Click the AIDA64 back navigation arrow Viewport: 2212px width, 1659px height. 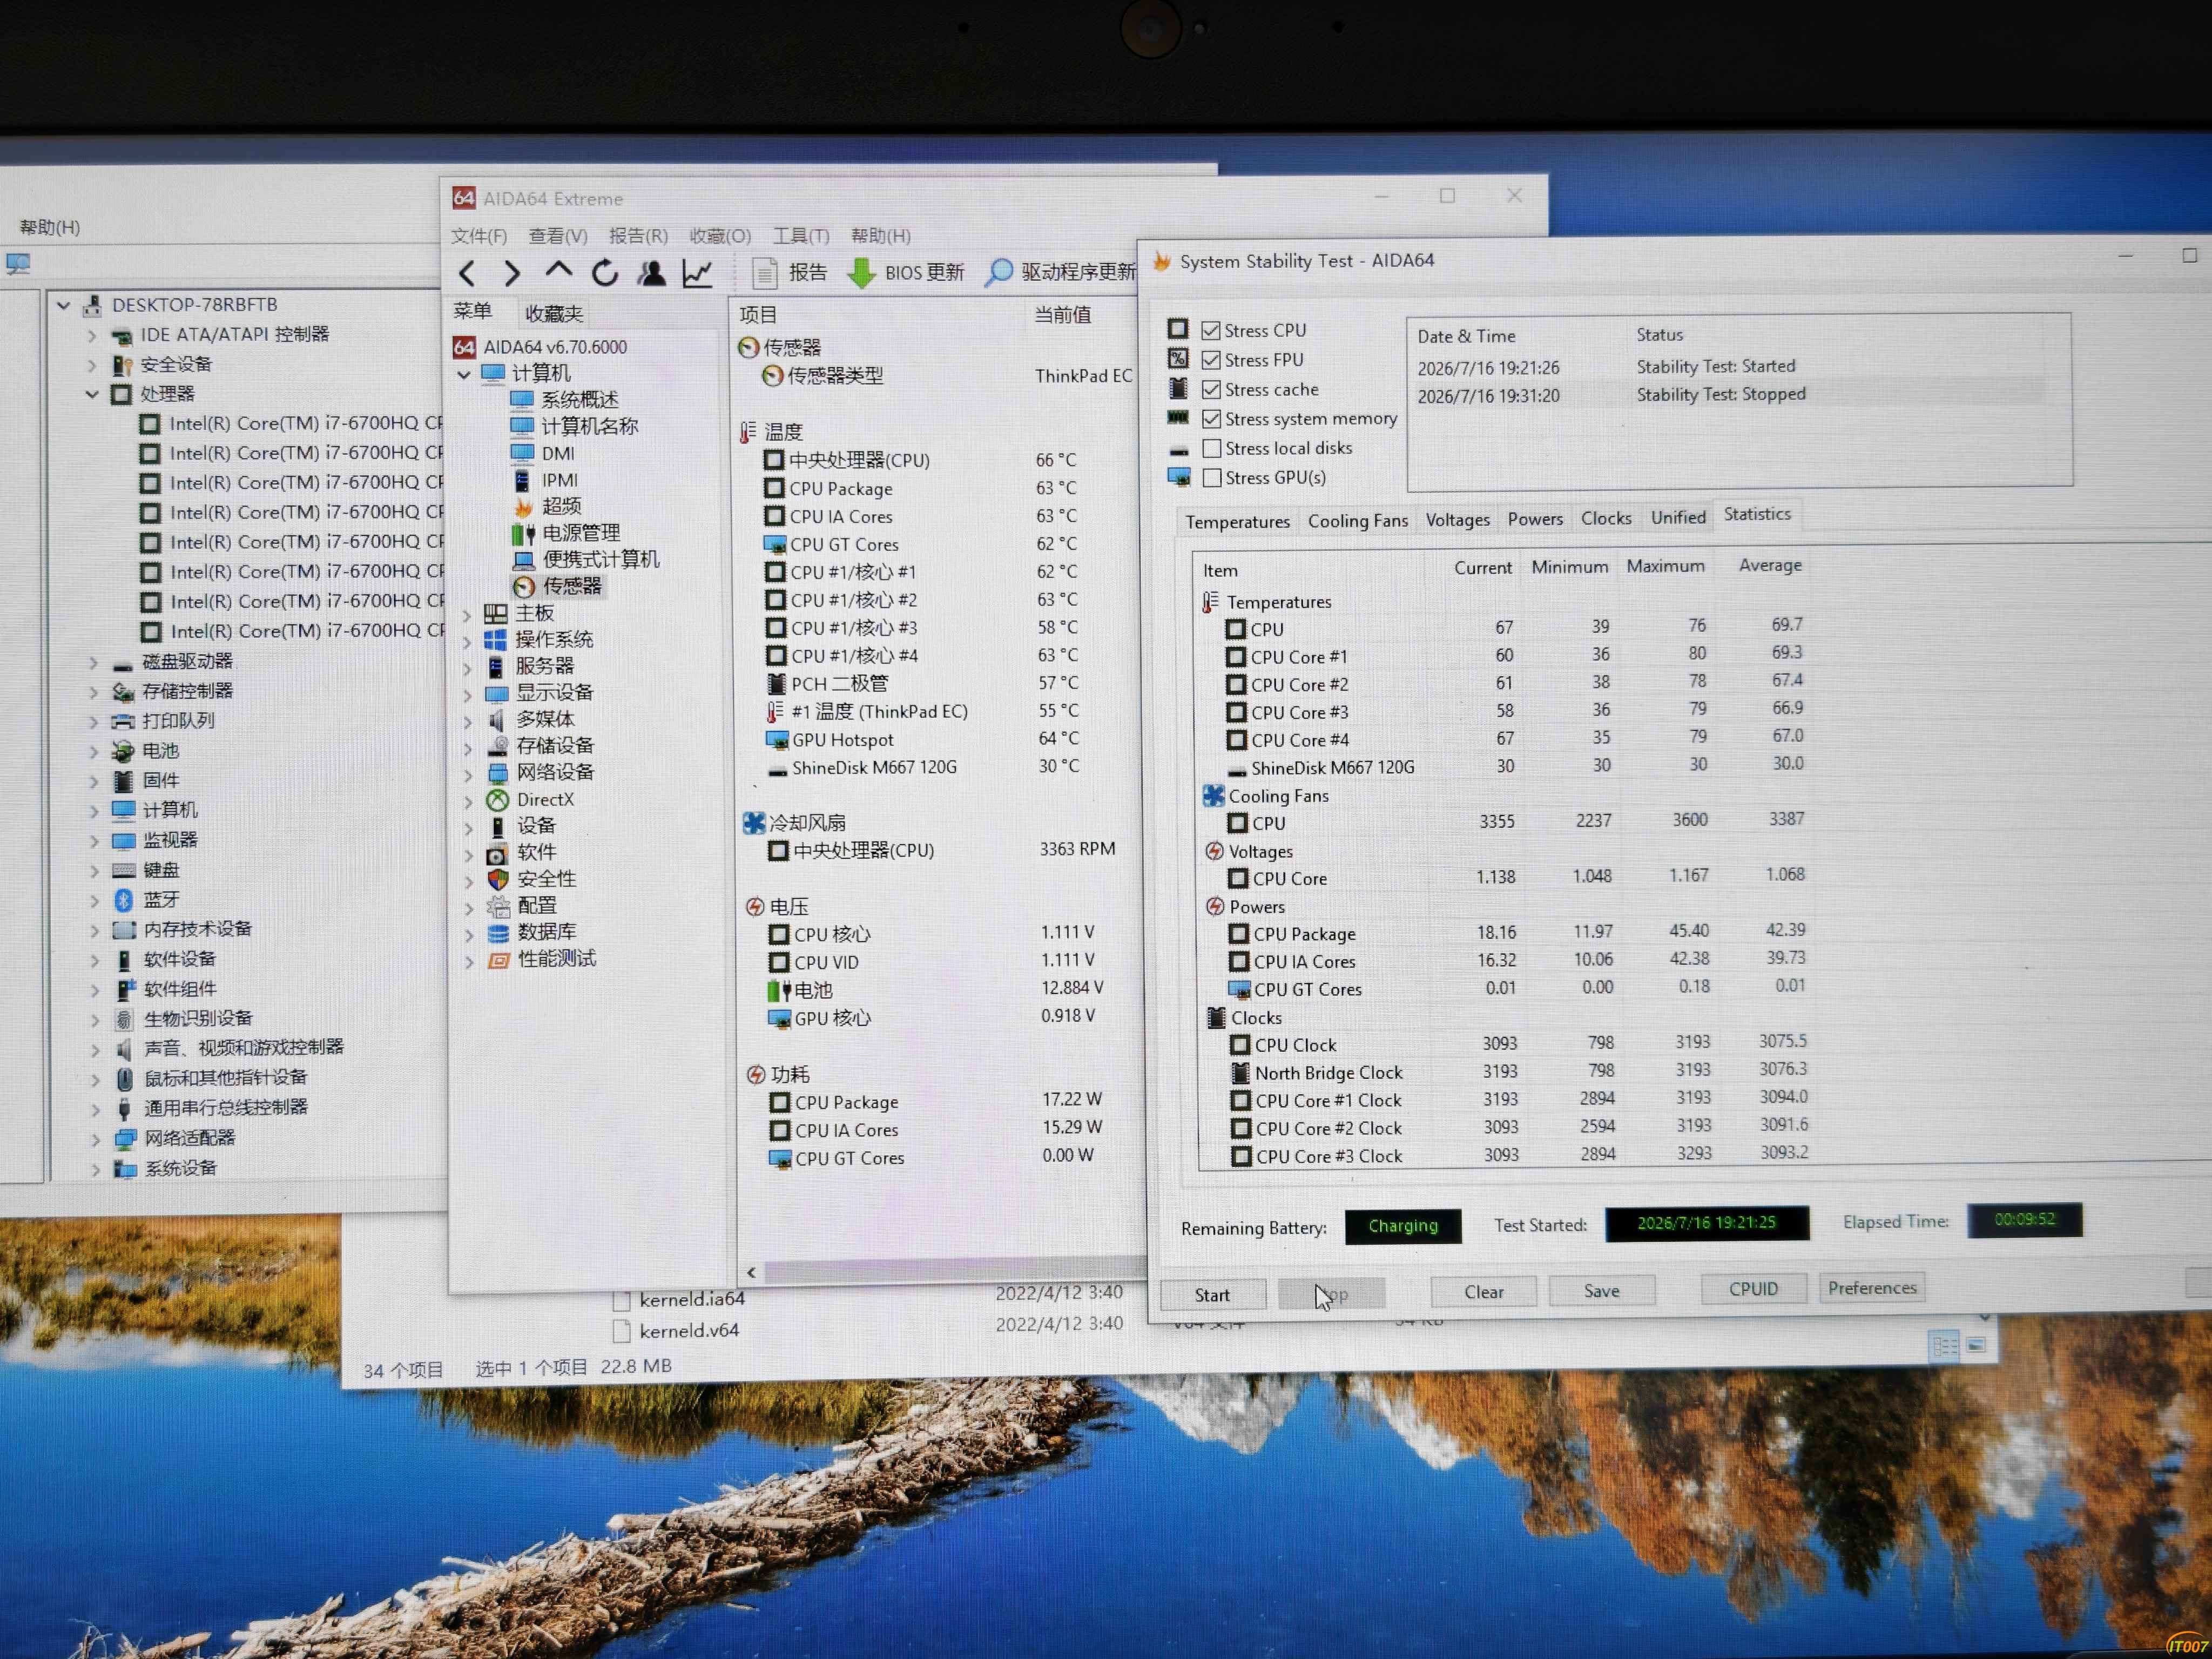[466, 273]
